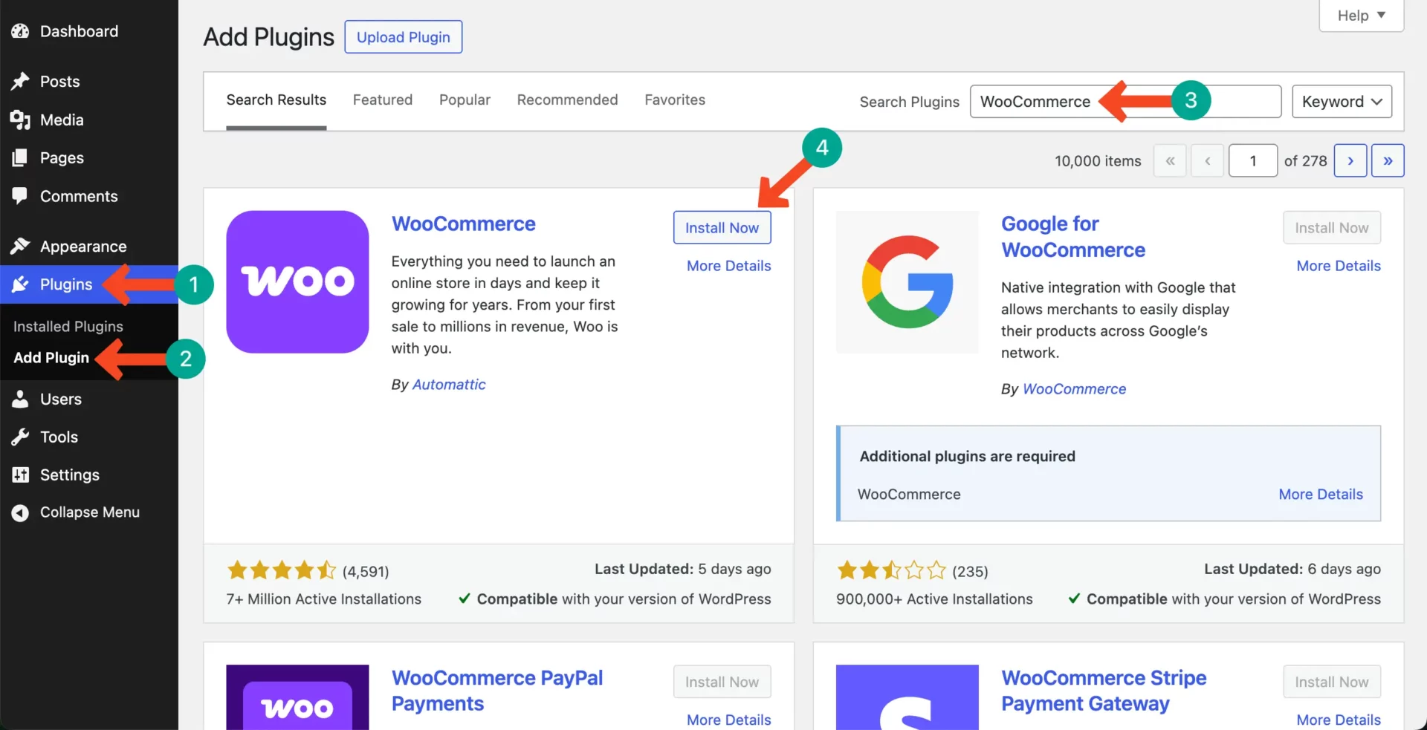
Task: Click the WooCommerce Stripe Payment Gateway logo
Action: click(907, 697)
